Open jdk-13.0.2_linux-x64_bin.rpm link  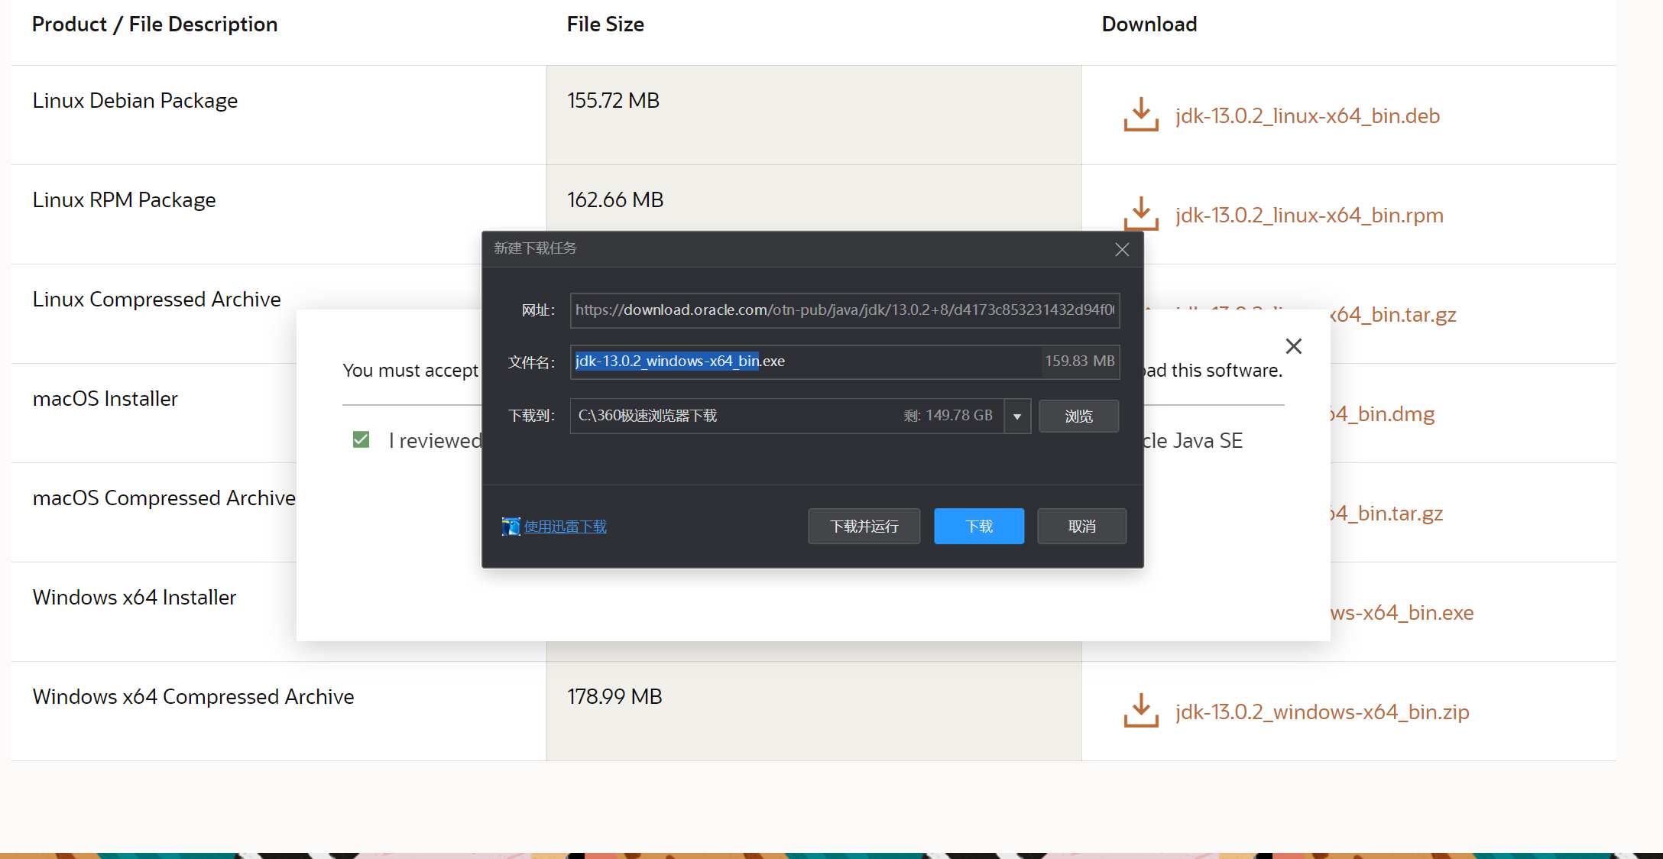(1308, 216)
